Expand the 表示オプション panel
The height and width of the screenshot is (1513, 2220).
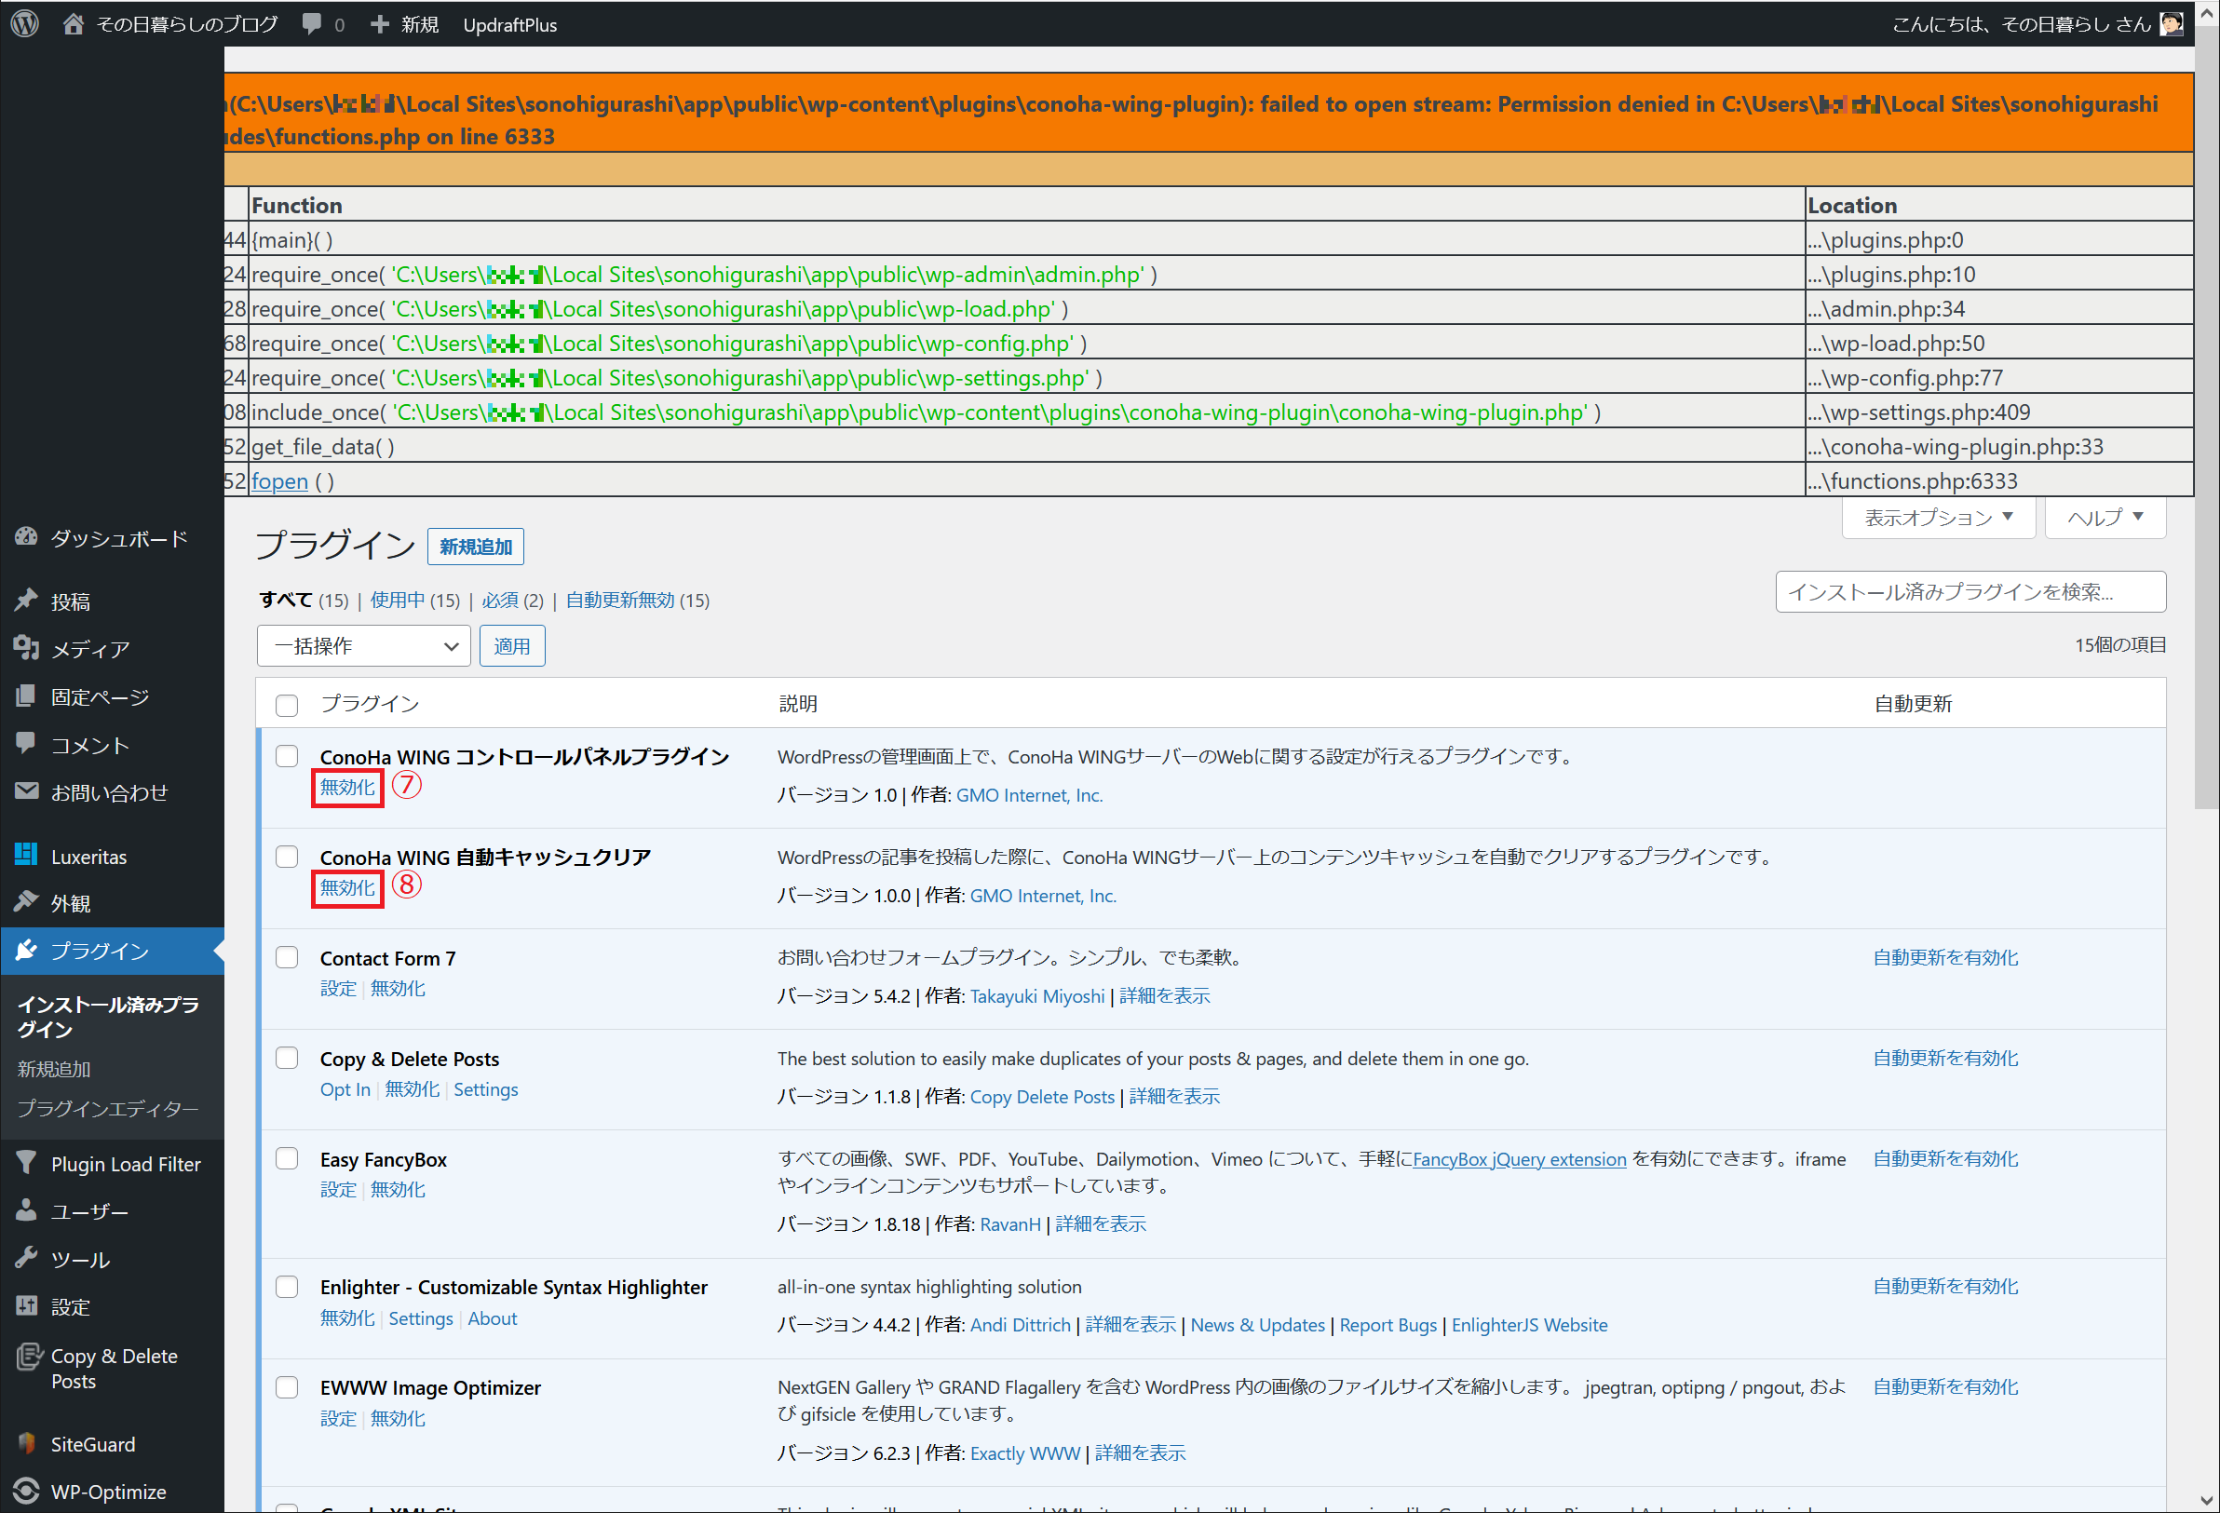coord(1938,518)
